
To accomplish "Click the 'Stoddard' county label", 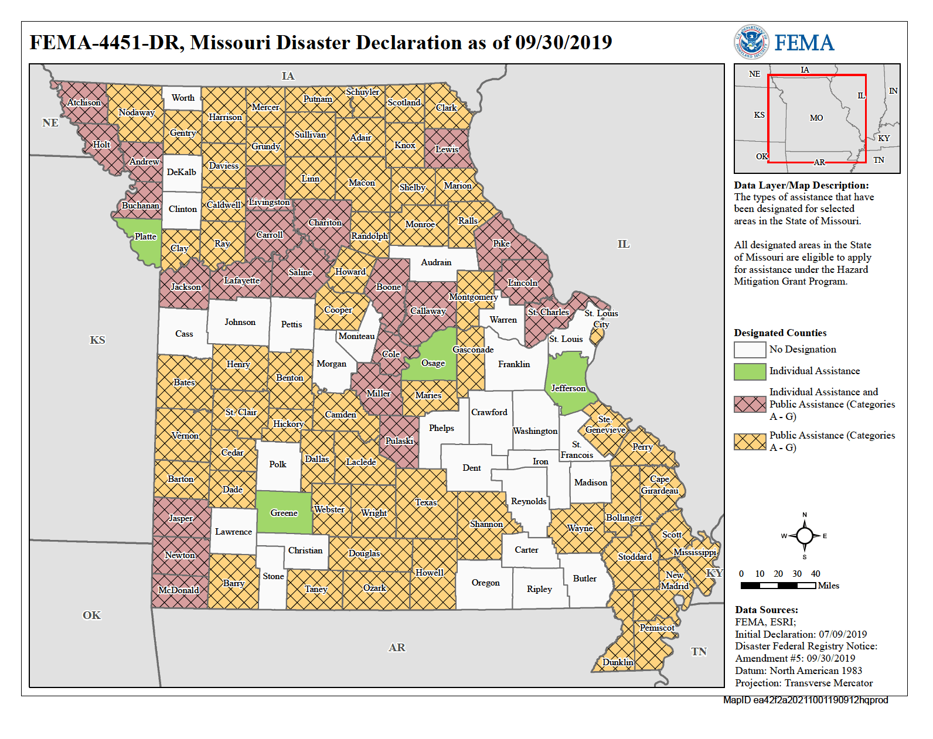I will (x=635, y=557).
